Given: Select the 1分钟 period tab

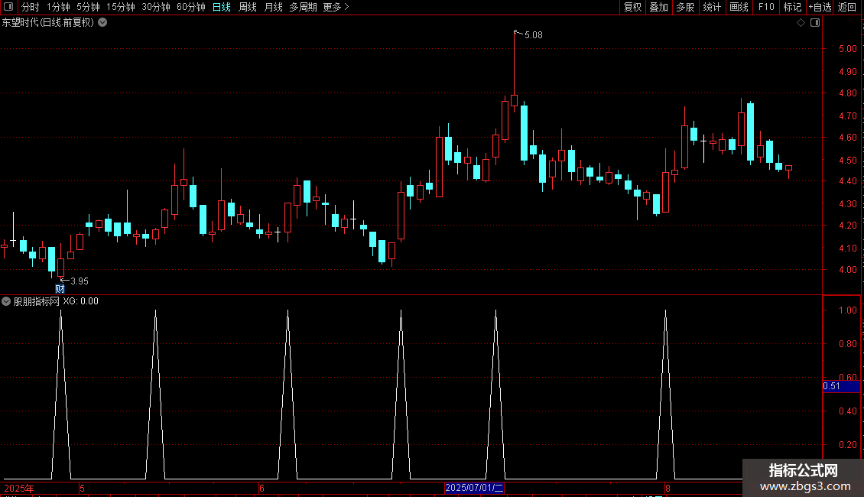Looking at the screenshot, I should pos(58,7).
